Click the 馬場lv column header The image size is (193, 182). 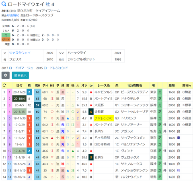point(187,85)
